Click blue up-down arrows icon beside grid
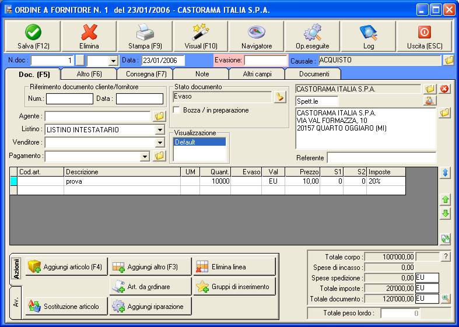The height and width of the screenshot is (327, 459). (445, 173)
